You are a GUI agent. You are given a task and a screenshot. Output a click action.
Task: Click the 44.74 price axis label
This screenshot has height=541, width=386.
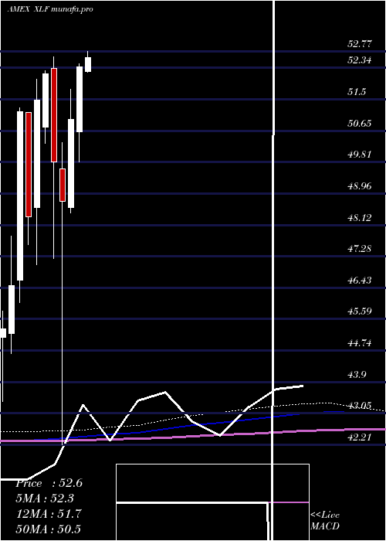pos(360,343)
